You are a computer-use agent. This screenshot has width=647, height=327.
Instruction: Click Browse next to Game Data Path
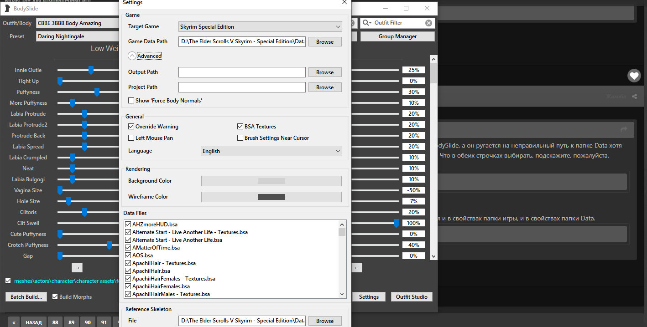pos(325,42)
